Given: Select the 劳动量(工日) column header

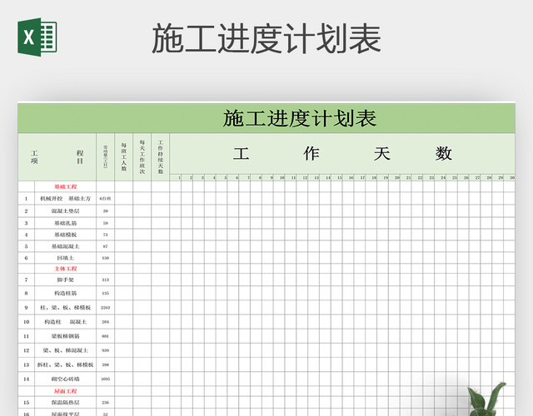Looking at the screenshot, I should click(106, 157).
